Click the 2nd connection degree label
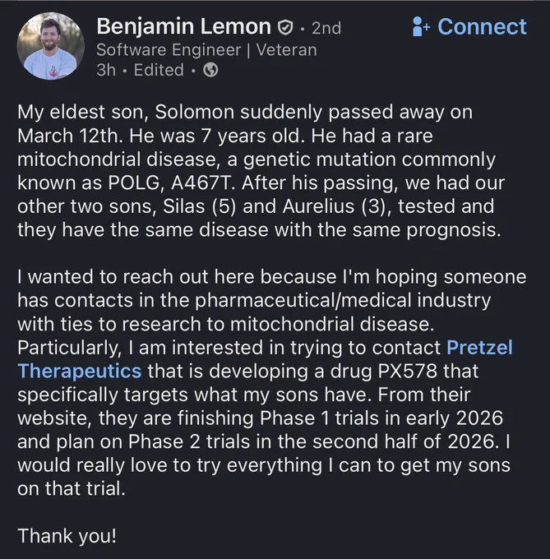The image size is (550, 559). click(x=326, y=28)
